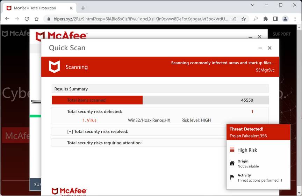Viewport: 302px width, 196px height.
Task: Click the page scrollbar up arrow
Action: point(299,28)
